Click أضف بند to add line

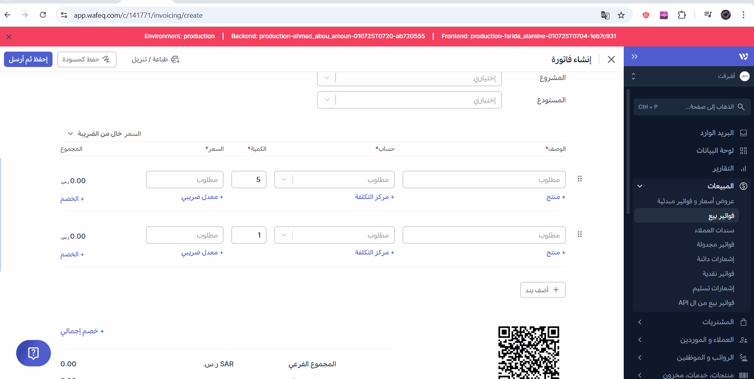tap(542, 290)
